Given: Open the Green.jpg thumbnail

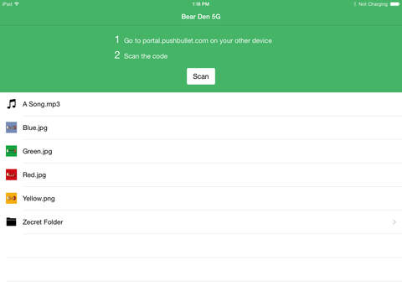Looking at the screenshot, I should point(12,151).
